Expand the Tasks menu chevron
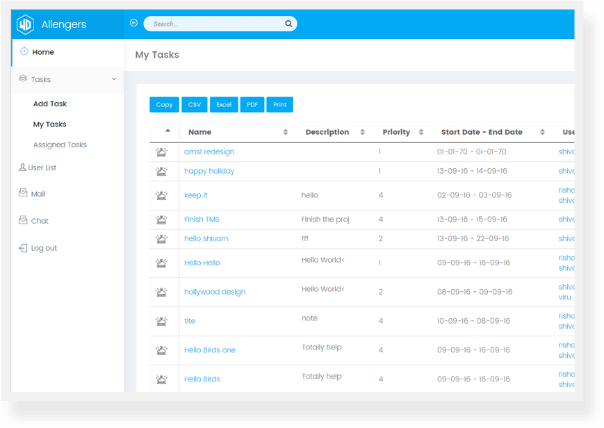Viewport: 604px width, 428px height. click(x=114, y=79)
